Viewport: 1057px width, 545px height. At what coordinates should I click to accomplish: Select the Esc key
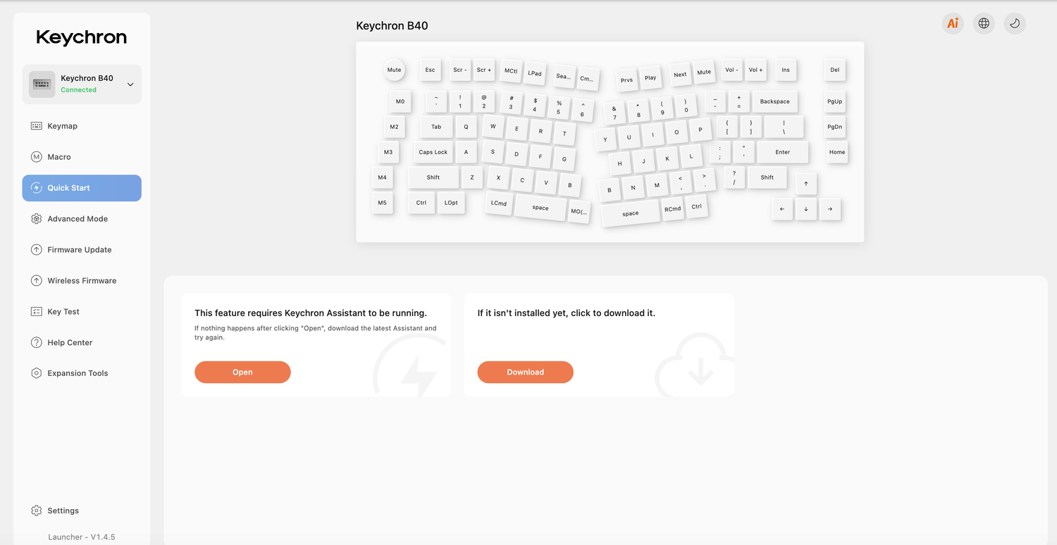(430, 70)
